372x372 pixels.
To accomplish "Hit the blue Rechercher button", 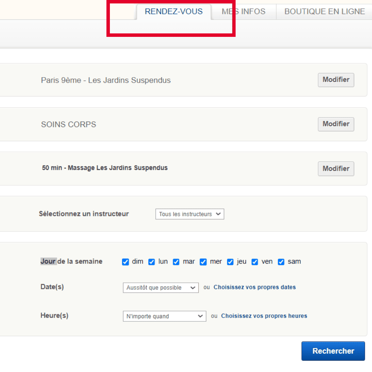I will pyautogui.click(x=333, y=351).
